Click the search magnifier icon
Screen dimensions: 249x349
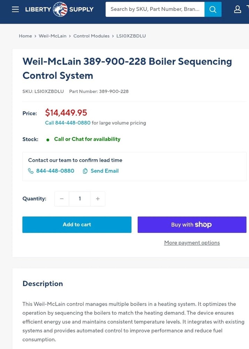tap(213, 9)
